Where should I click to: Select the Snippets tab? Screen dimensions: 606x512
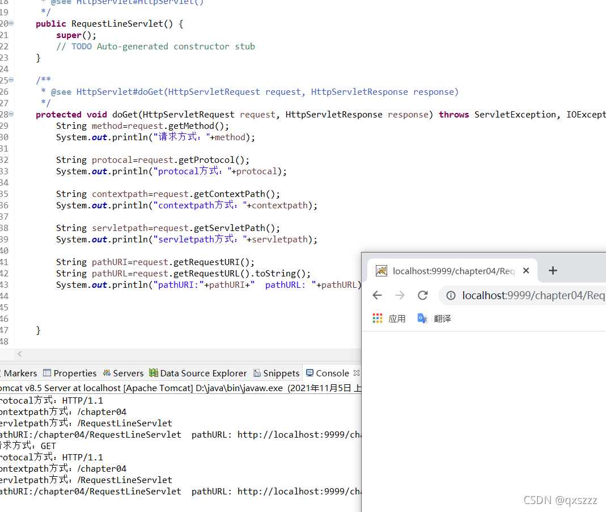click(276, 373)
